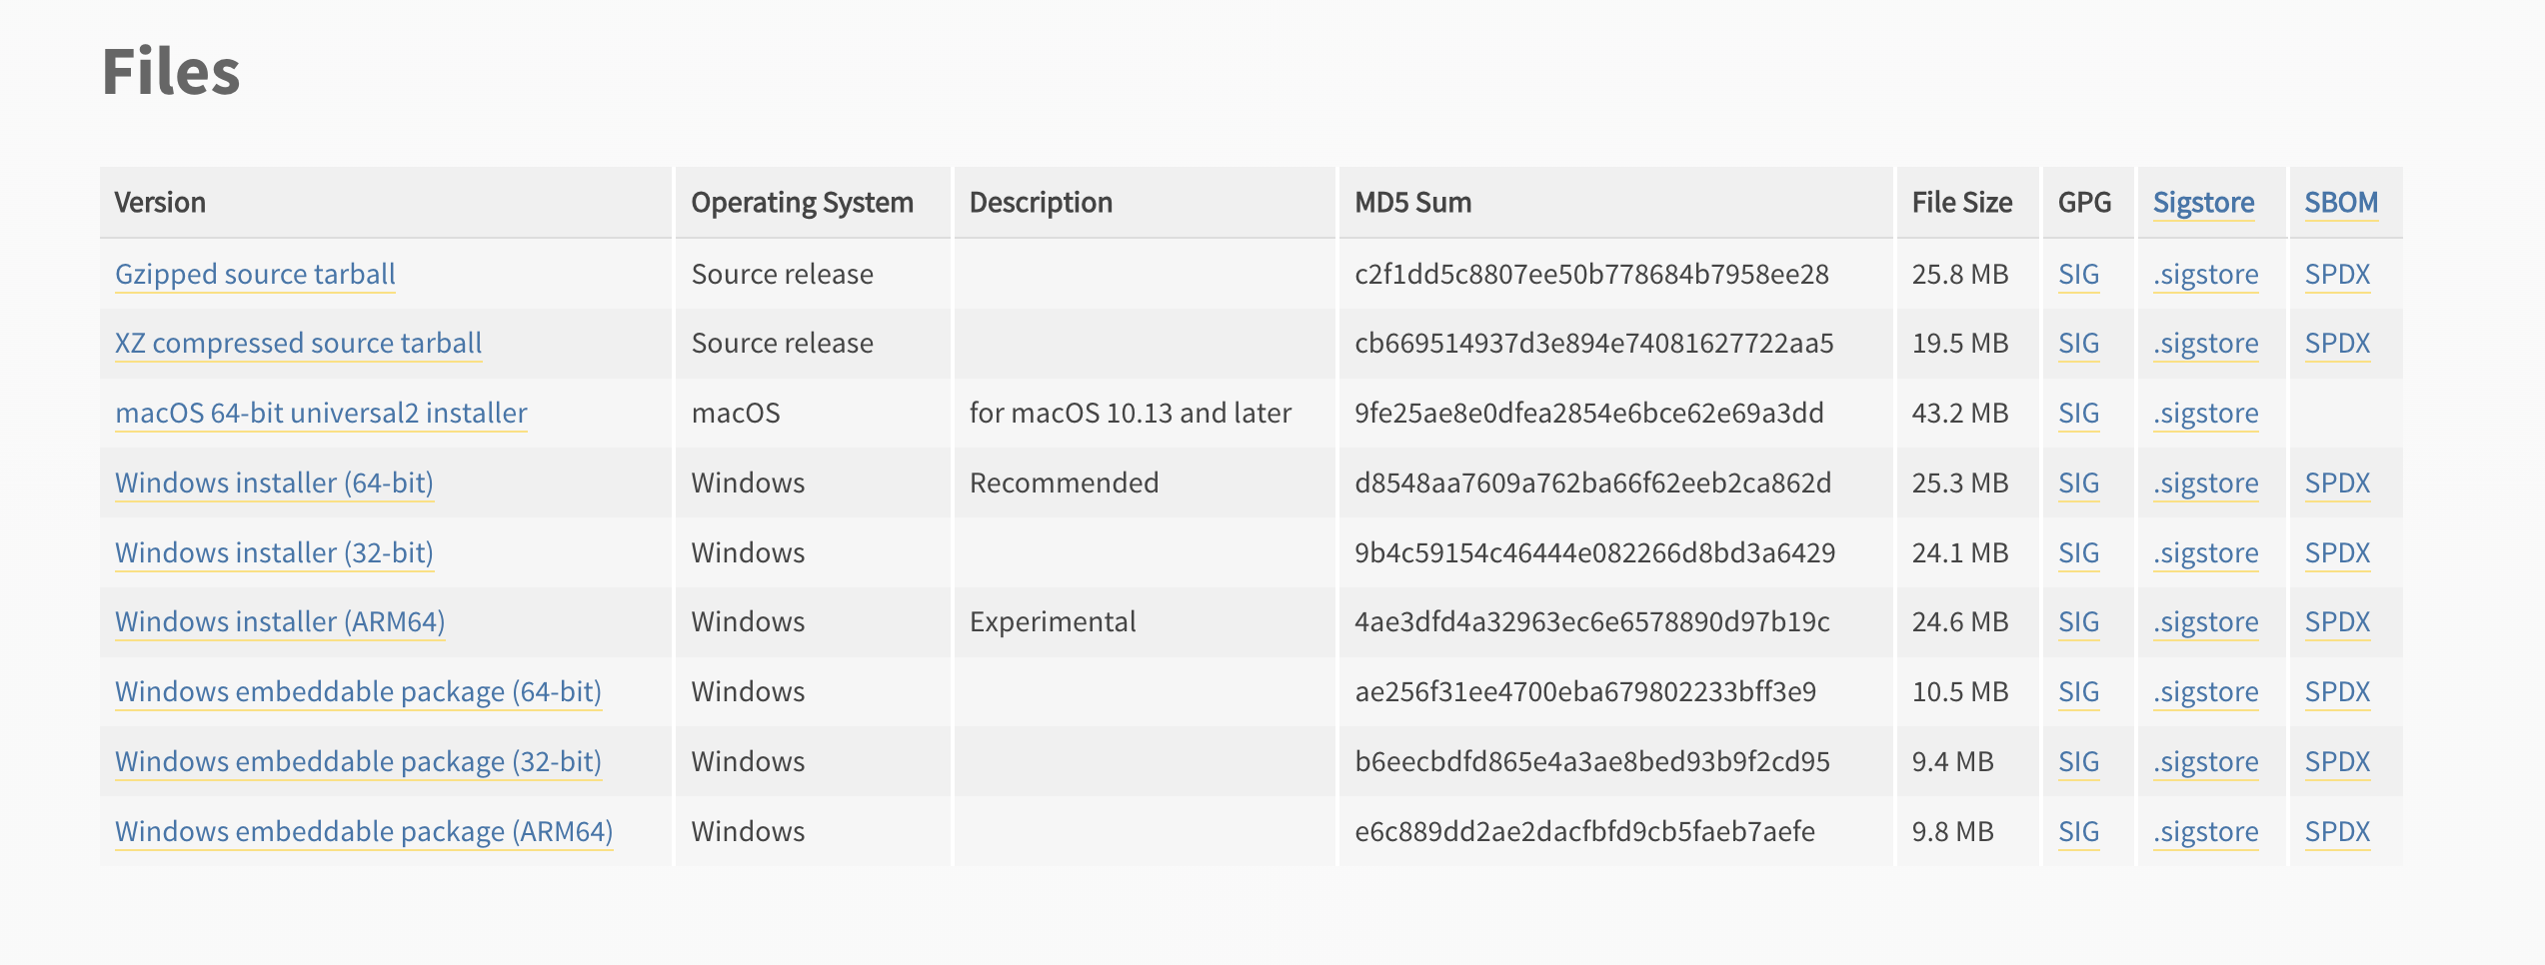Click SPDX link for Gzipped source tarball
2545x965 pixels.
2337,274
